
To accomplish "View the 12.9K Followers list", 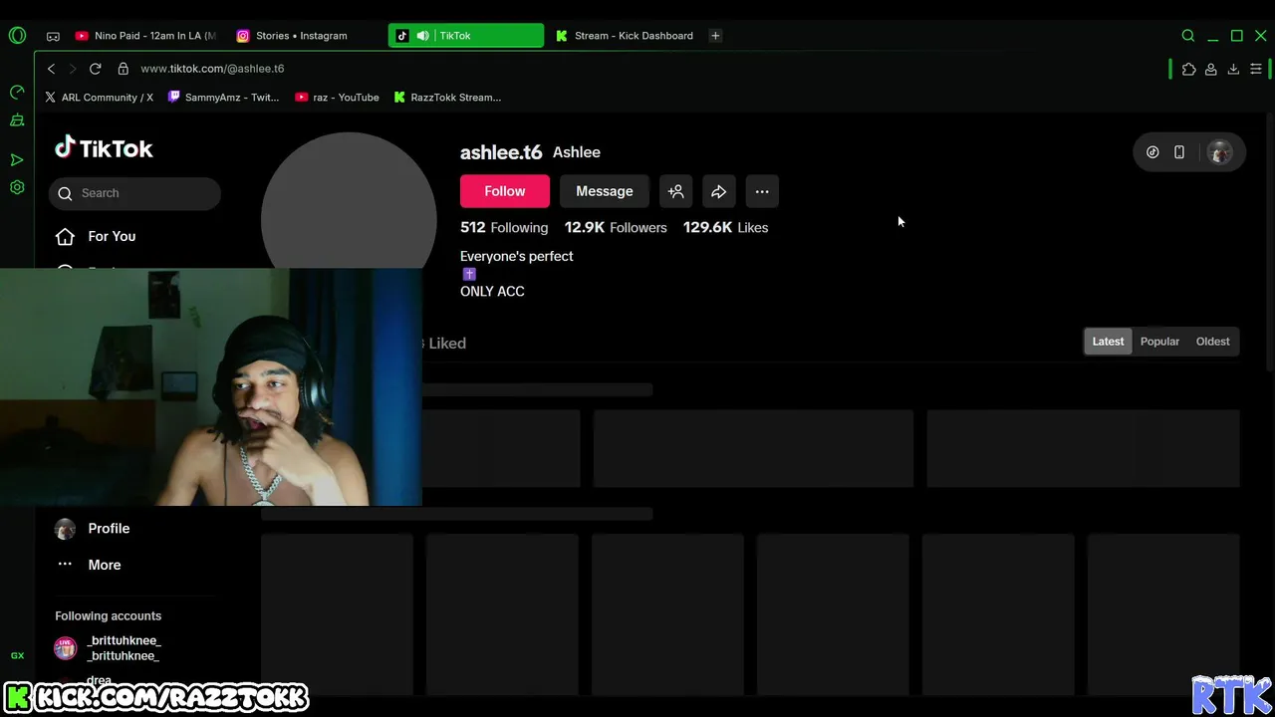I will pyautogui.click(x=616, y=227).
